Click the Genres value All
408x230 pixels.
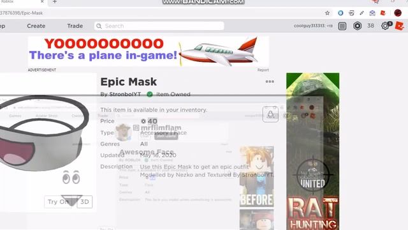pyautogui.click(x=144, y=144)
